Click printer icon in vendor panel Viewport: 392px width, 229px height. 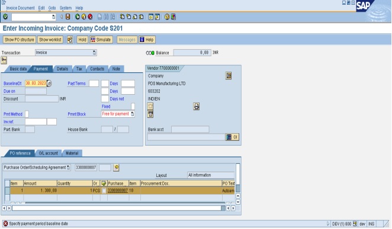[196, 107]
